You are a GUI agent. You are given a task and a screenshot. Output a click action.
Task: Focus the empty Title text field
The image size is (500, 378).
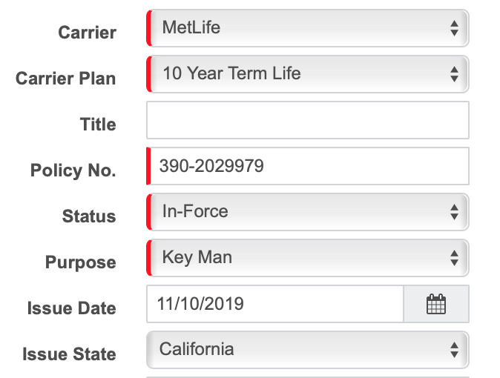pyautogui.click(x=308, y=120)
